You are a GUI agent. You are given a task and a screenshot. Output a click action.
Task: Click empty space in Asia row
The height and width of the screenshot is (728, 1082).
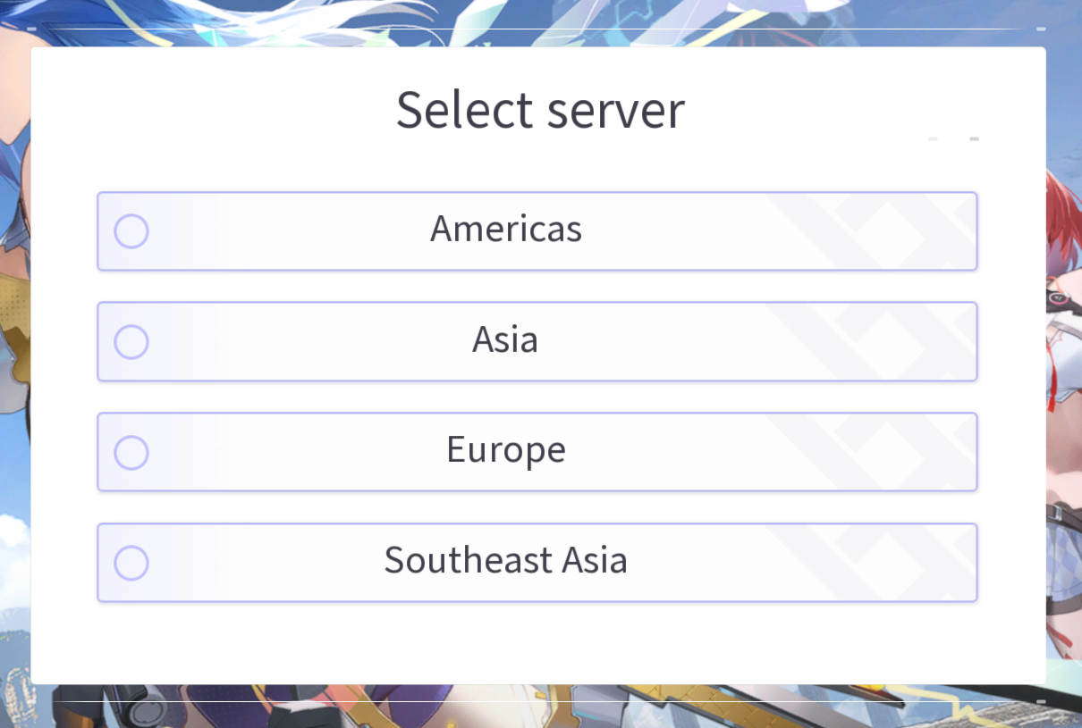286,342
